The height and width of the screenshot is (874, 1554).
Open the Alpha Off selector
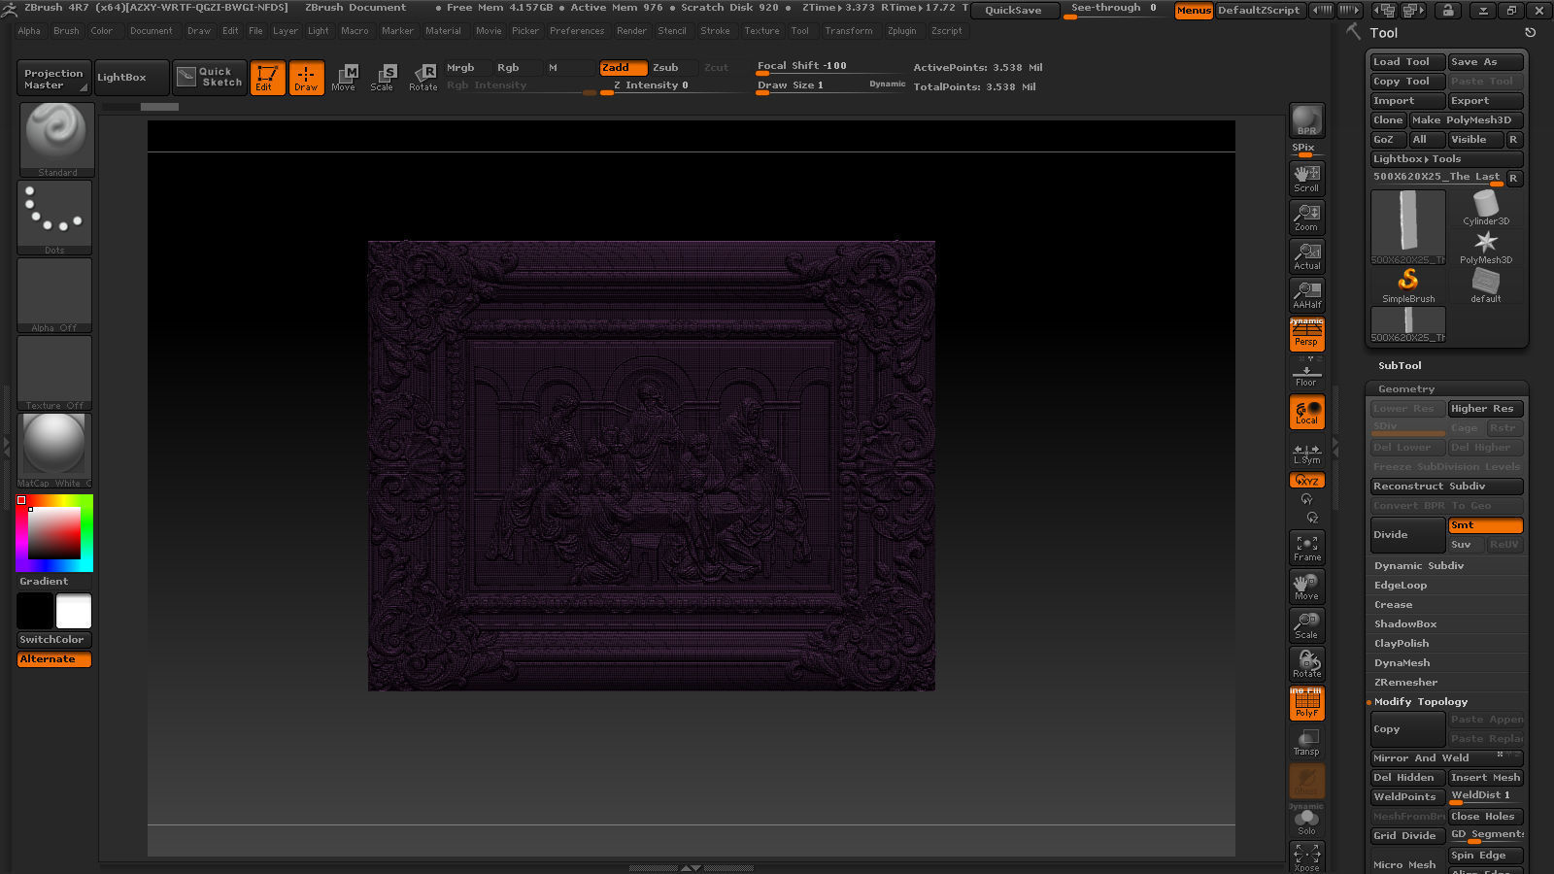click(x=55, y=295)
